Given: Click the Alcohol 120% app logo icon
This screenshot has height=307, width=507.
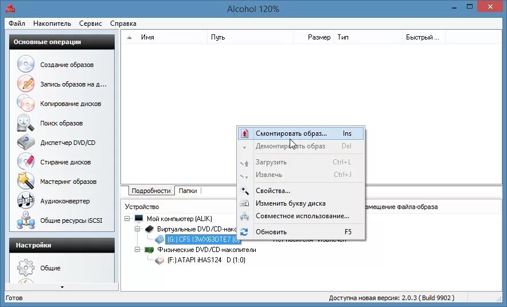Looking at the screenshot, I should coord(10,9).
